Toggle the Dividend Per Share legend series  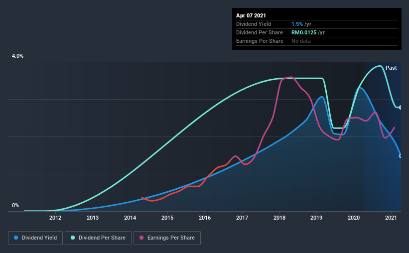pos(98,238)
